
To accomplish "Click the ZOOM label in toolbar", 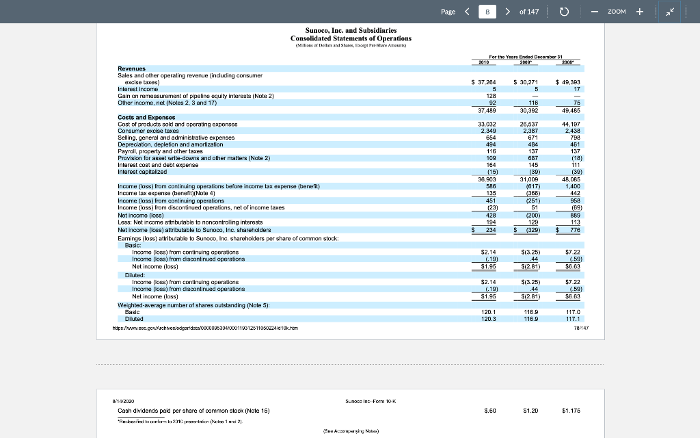I will [617, 12].
